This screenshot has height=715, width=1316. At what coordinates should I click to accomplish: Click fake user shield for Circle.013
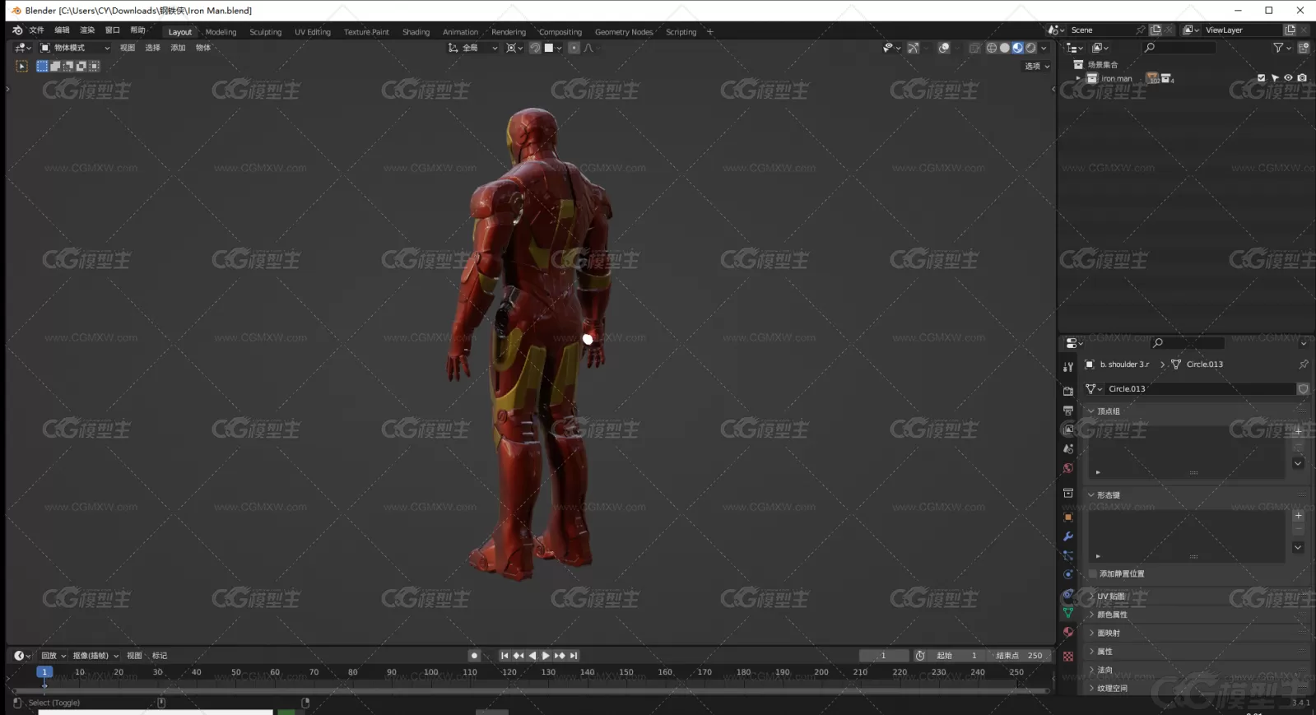[1304, 388]
